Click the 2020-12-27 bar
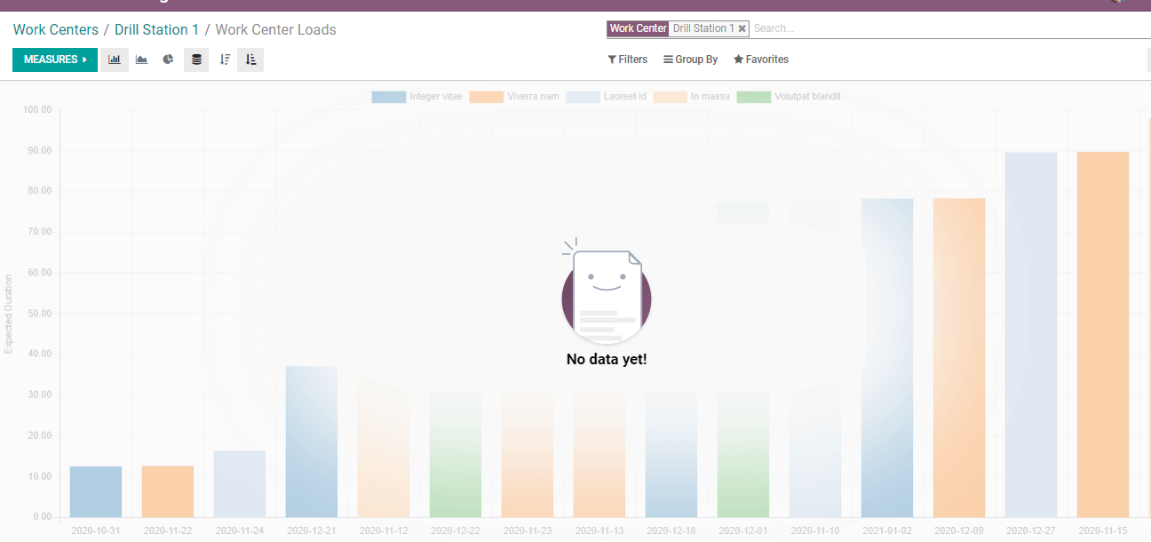Viewport: 1151px width, 542px height. 1031,335
